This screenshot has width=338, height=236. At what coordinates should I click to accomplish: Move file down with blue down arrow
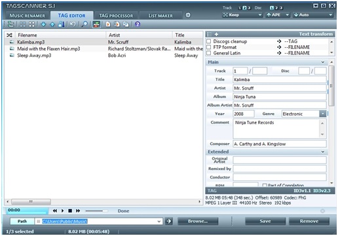pyautogui.click(x=43, y=24)
